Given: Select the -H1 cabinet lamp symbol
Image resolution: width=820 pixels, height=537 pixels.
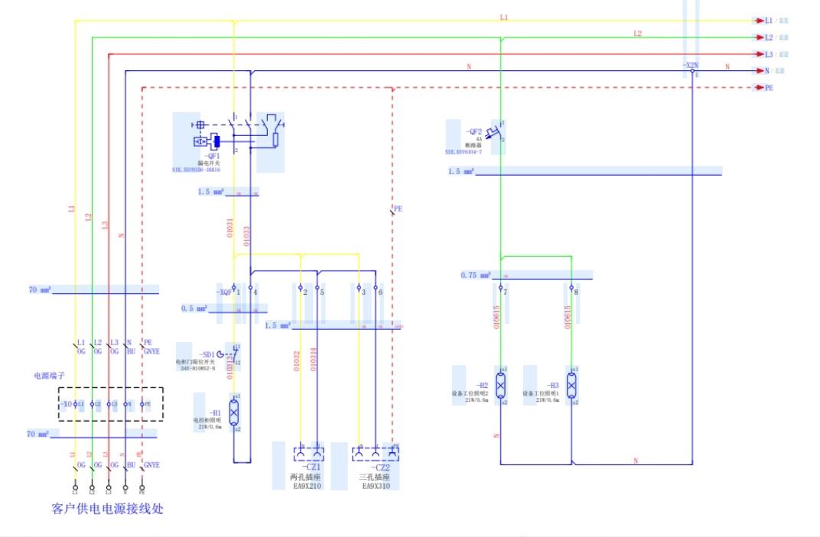Looking at the screenshot, I should (x=234, y=412).
